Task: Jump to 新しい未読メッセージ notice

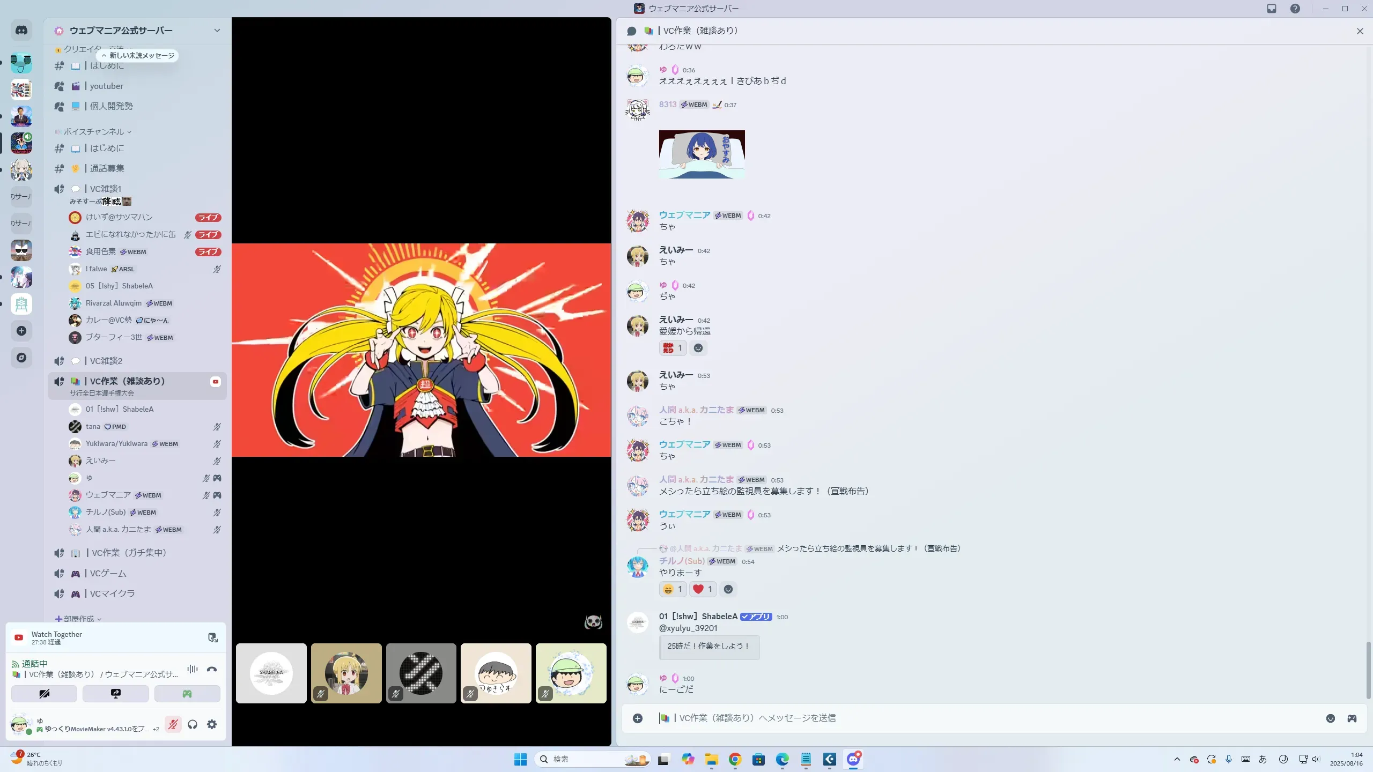Action: tap(138, 55)
